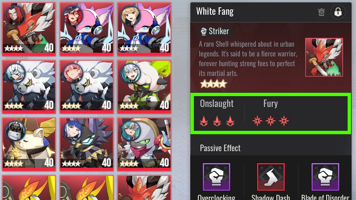Screen dimensions: 356x200
Task: Select the green sheep Shell card
Action: pyautogui.click(x=144, y=86)
